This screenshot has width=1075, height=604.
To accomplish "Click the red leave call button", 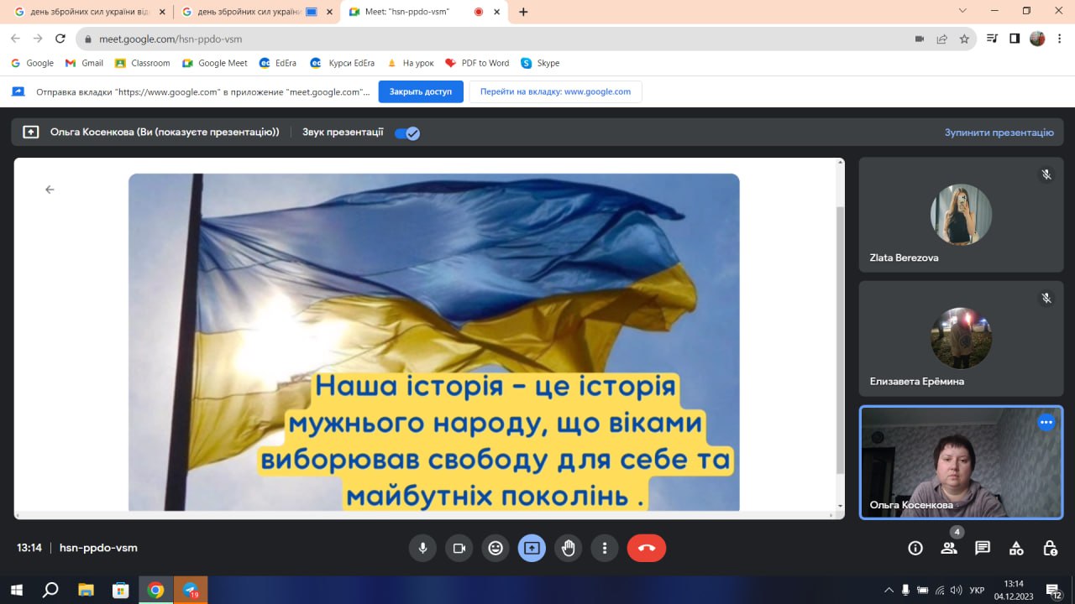I will click(x=646, y=548).
